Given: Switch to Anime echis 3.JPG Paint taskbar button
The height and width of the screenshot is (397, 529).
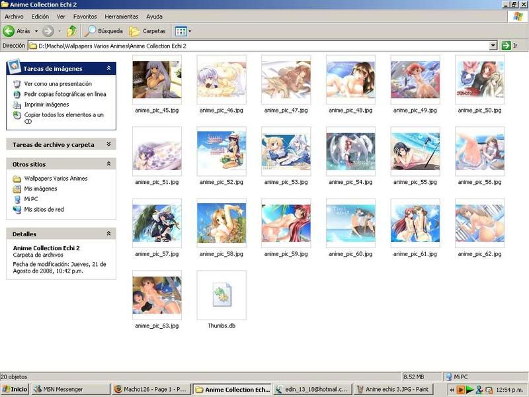Looking at the screenshot, I should click(x=393, y=390).
